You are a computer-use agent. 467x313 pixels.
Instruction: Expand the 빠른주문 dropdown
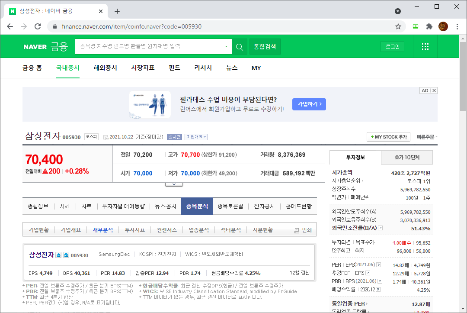pyautogui.click(x=427, y=137)
